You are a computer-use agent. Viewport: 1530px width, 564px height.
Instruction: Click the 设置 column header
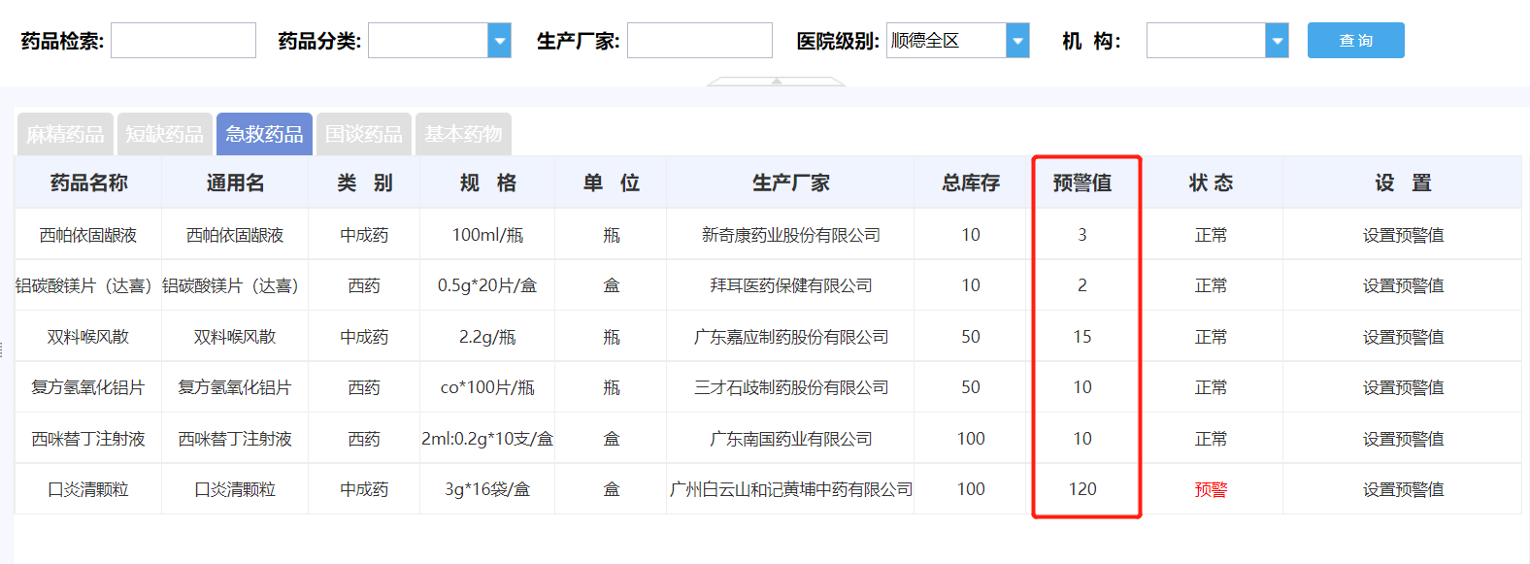1403,182
